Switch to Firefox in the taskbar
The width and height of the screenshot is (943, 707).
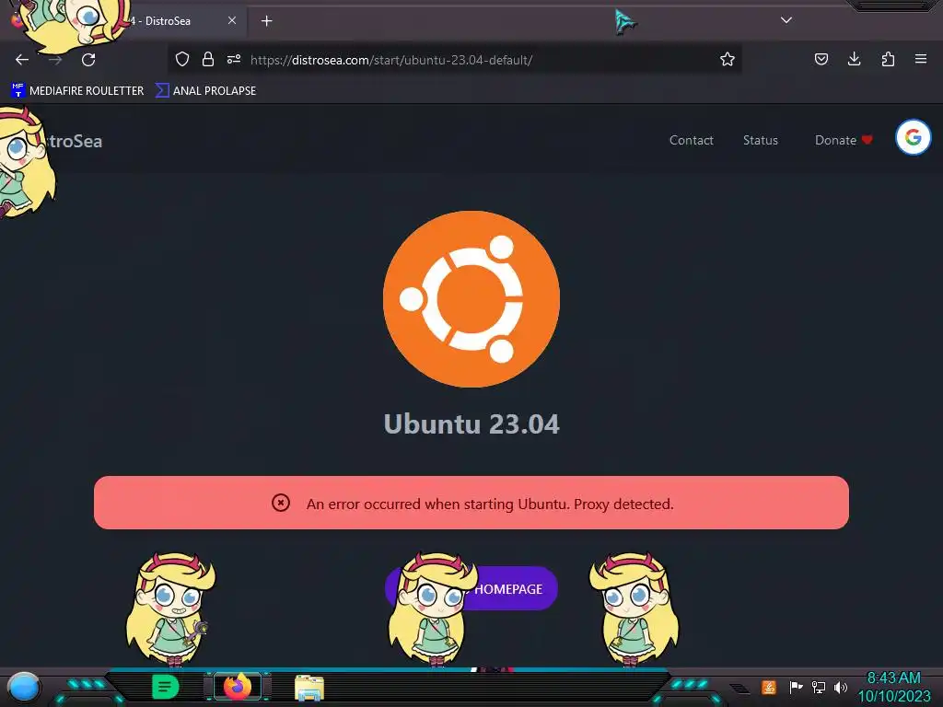point(238,687)
